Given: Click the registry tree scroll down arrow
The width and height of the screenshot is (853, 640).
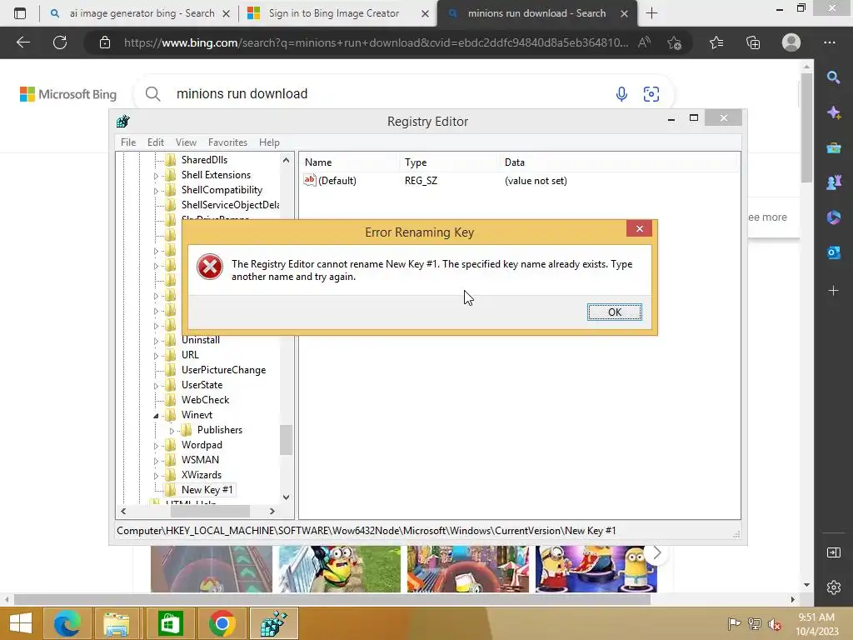Looking at the screenshot, I should click(x=287, y=497).
